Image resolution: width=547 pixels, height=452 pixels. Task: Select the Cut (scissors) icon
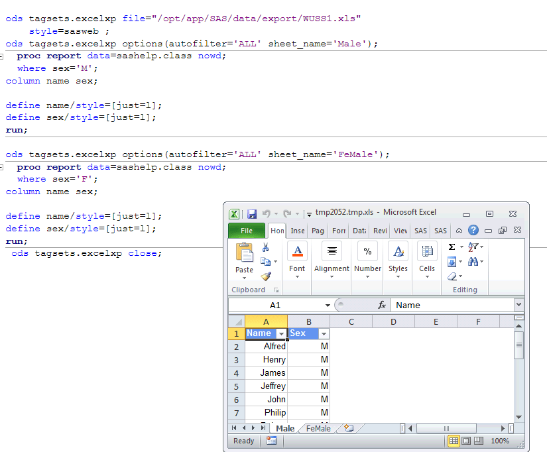tap(265, 247)
